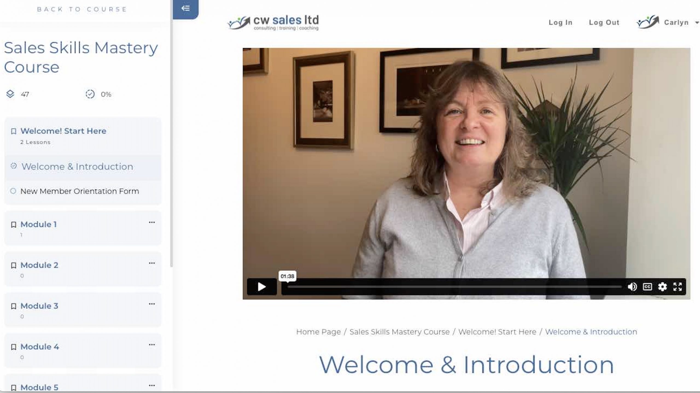Play the Welcome & Introduction video

(x=262, y=287)
